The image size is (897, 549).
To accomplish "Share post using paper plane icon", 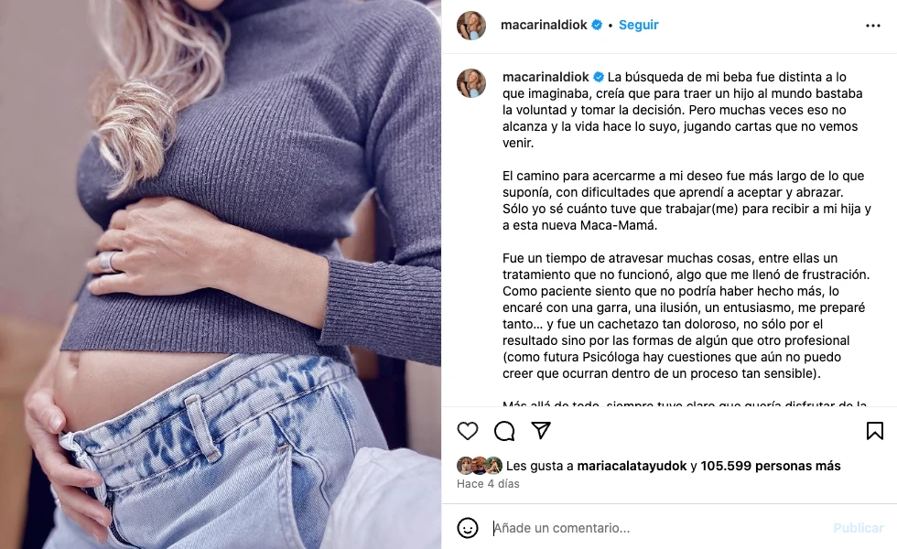I will coord(541,431).
